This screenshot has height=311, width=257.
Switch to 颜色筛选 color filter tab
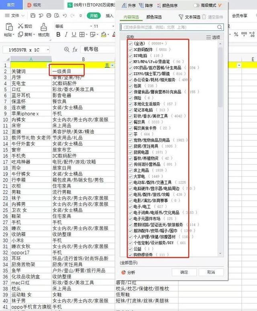[154, 17]
